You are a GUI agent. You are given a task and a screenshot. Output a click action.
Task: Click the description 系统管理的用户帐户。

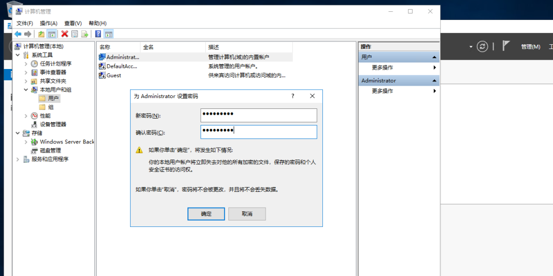coord(233,66)
